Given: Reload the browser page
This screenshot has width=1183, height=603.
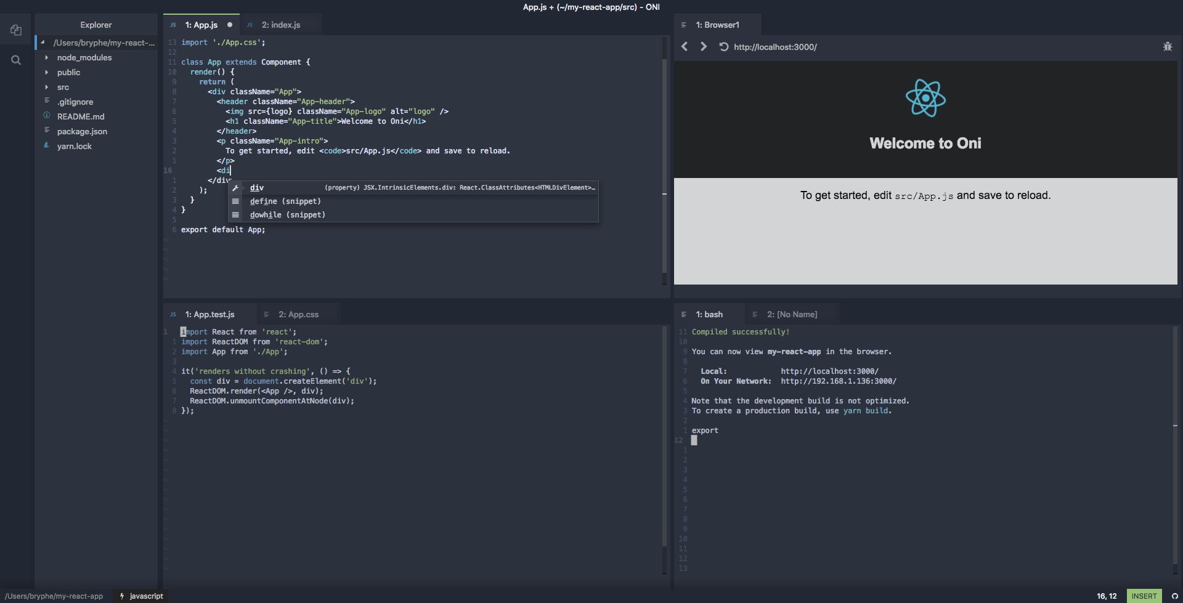Looking at the screenshot, I should 723,47.
